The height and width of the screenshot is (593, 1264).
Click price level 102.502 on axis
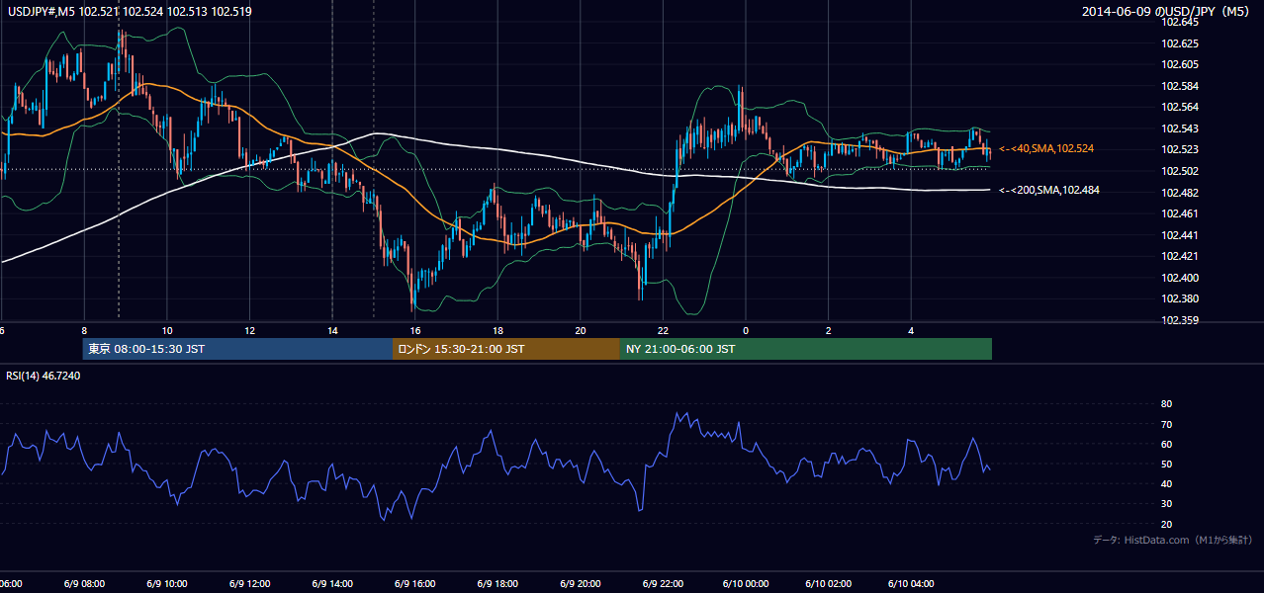1180,171
